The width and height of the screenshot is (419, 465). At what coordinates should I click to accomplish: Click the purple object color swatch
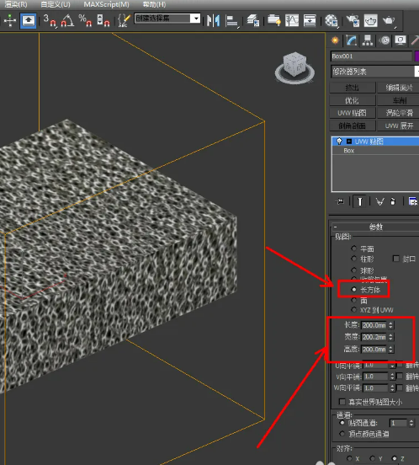[416, 56]
